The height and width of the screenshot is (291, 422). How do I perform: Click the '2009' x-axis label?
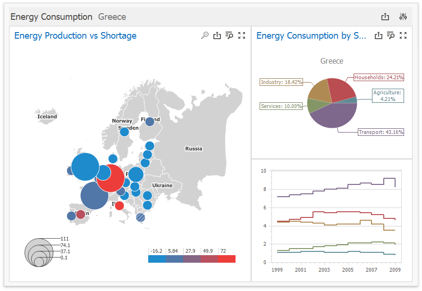(x=395, y=270)
